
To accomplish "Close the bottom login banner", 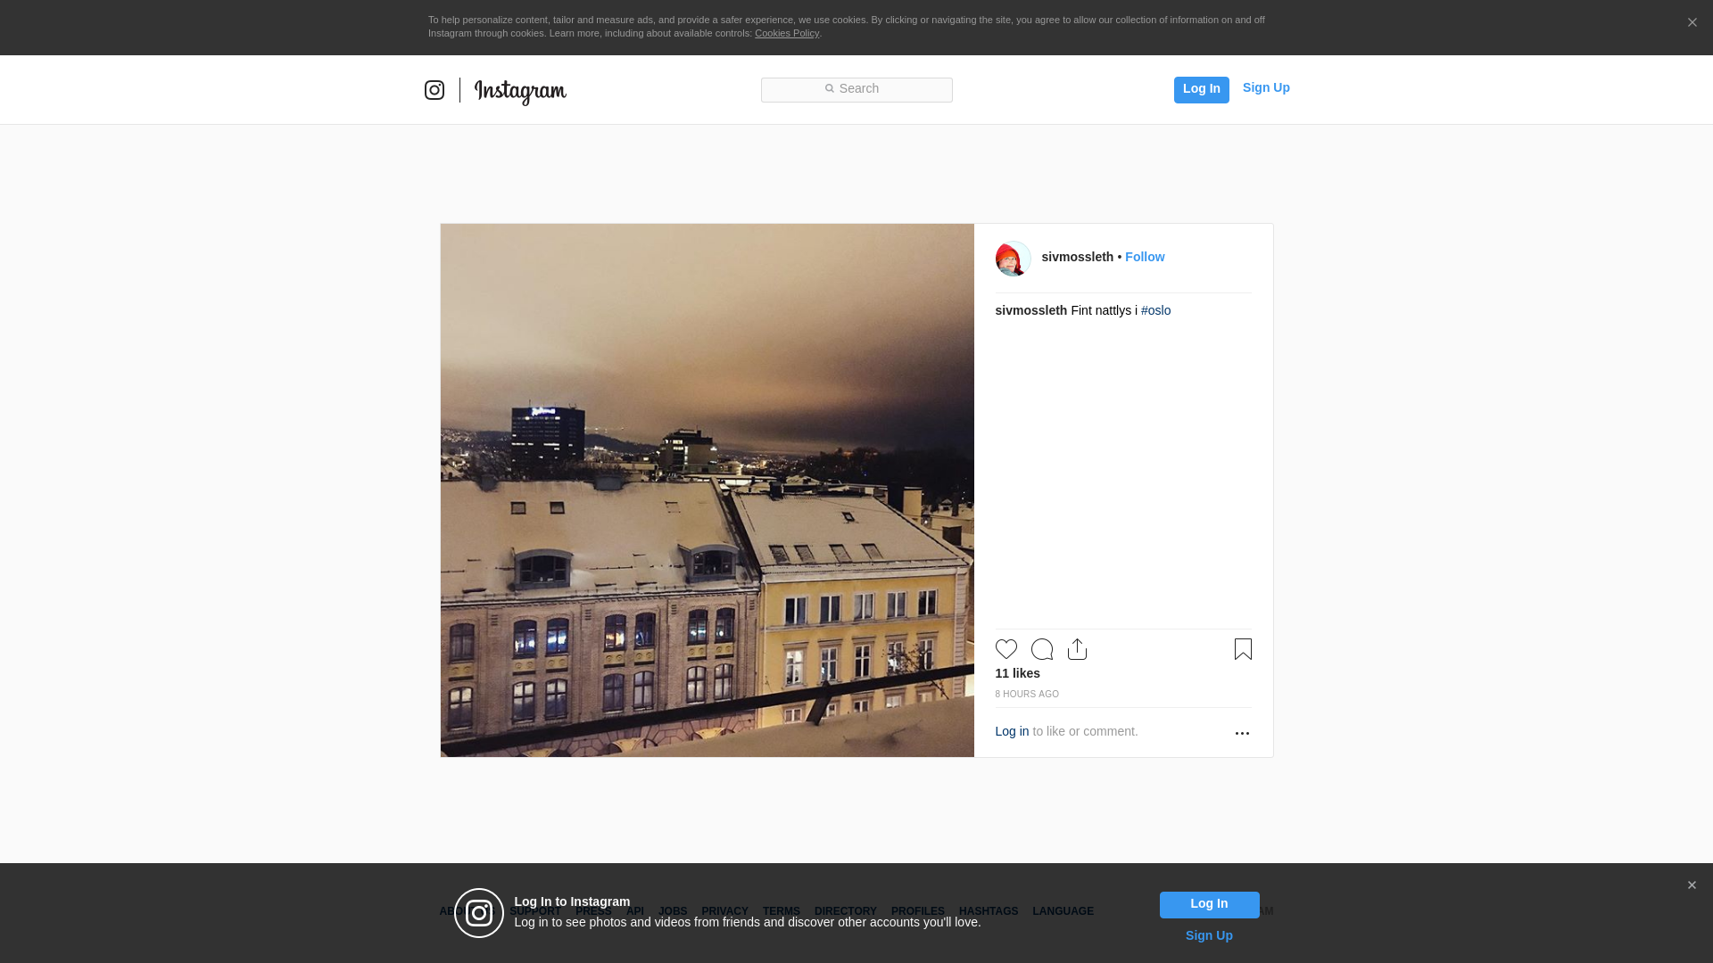I will (1692, 885).
